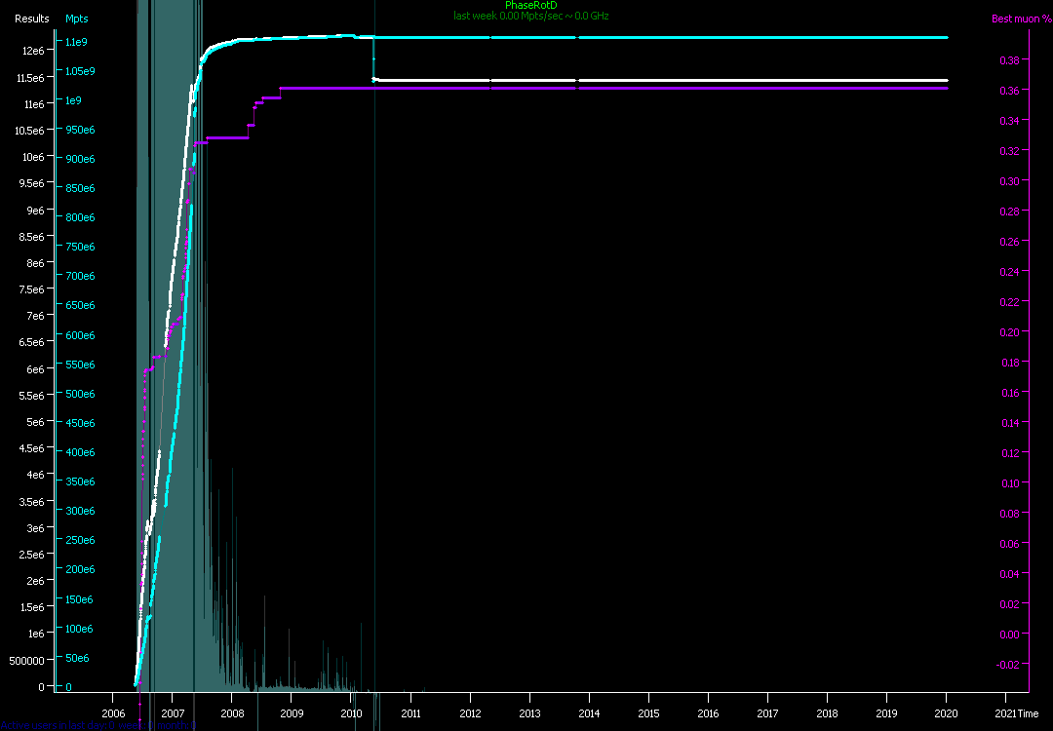Click the -0.02 Best muon axis tick
Image resolution: width=1053 pixels, height=731 pixels.
pos(1007,665)
